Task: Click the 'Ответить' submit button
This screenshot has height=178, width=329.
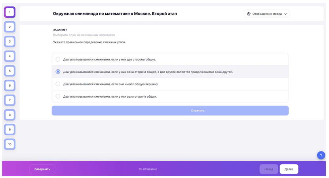Action: point(170,110)
